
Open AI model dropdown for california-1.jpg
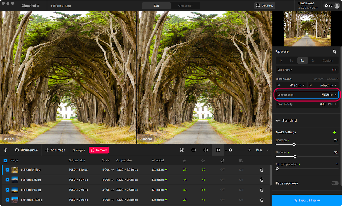160,170
